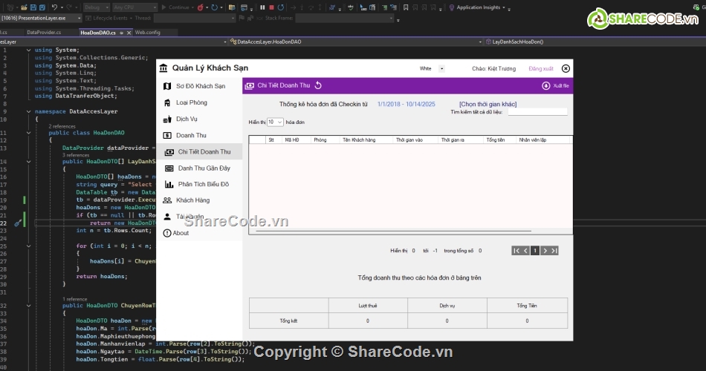
Task: Open the About page
Action: pos(181,233)
